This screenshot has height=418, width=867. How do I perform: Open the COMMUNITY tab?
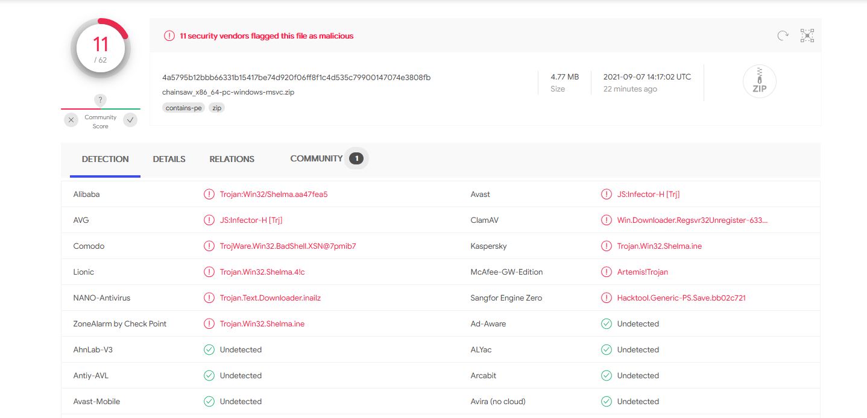click(317, 159)
